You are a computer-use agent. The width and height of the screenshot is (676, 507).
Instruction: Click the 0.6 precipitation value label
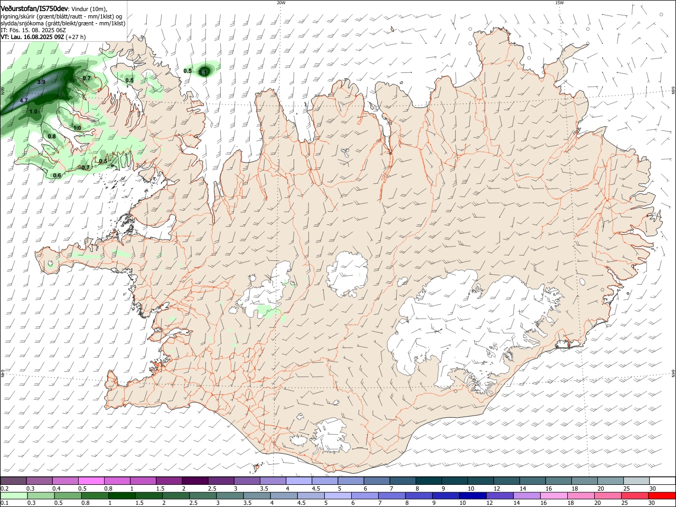coord(57,175)
